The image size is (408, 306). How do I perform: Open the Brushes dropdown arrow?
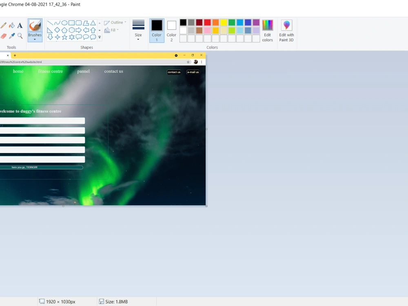click(x=35, y=40)
